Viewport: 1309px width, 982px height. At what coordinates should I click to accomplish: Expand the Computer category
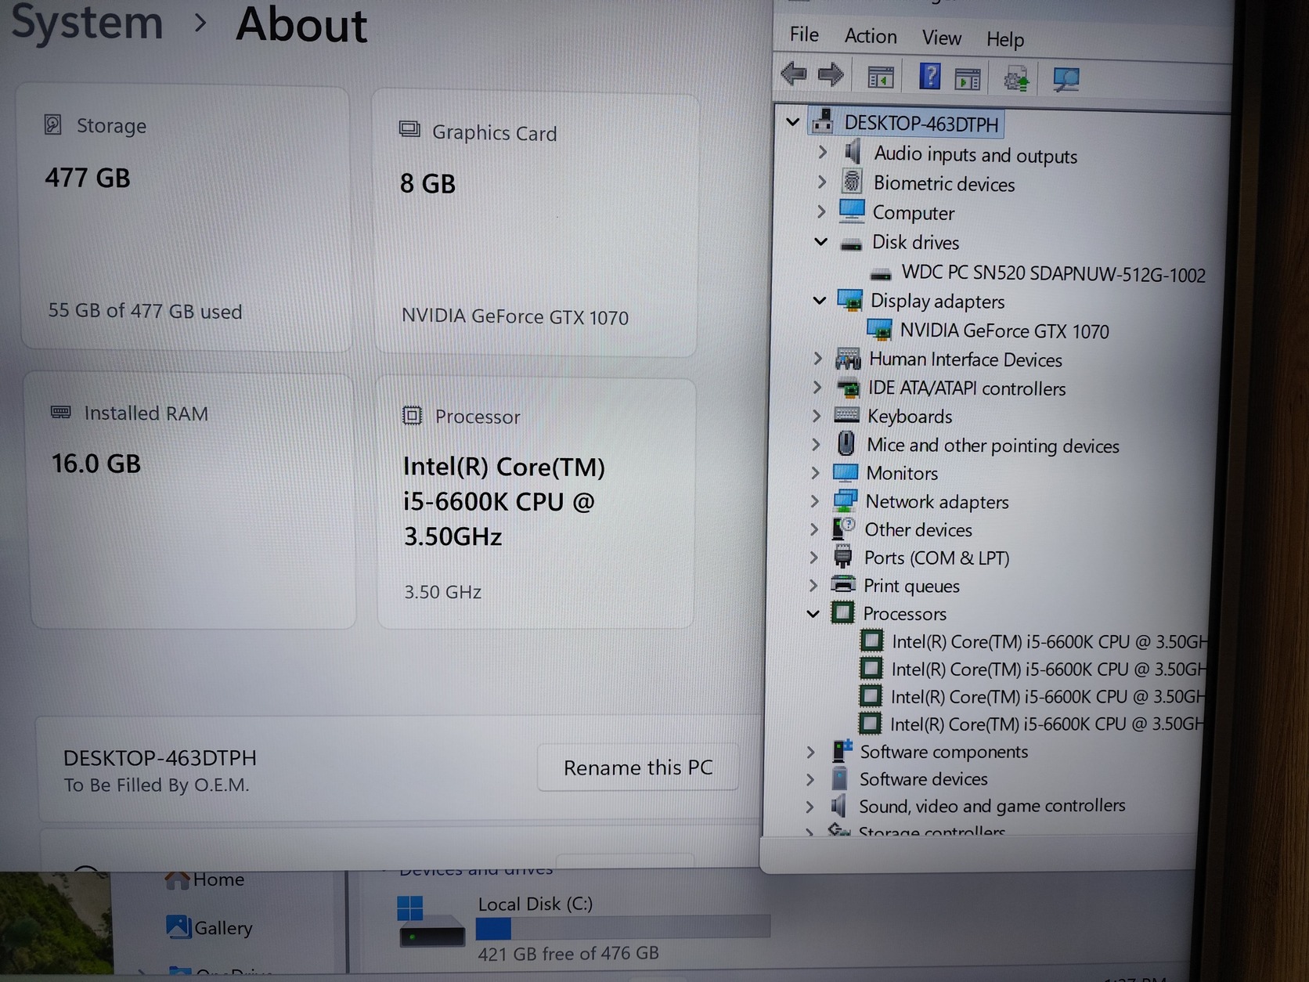point(821,211)
